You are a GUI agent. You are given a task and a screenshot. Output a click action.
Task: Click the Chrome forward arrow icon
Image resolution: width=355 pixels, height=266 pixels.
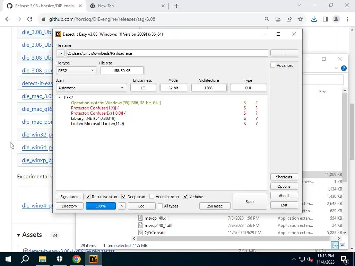pyautogui.click(x=19, y=19)
